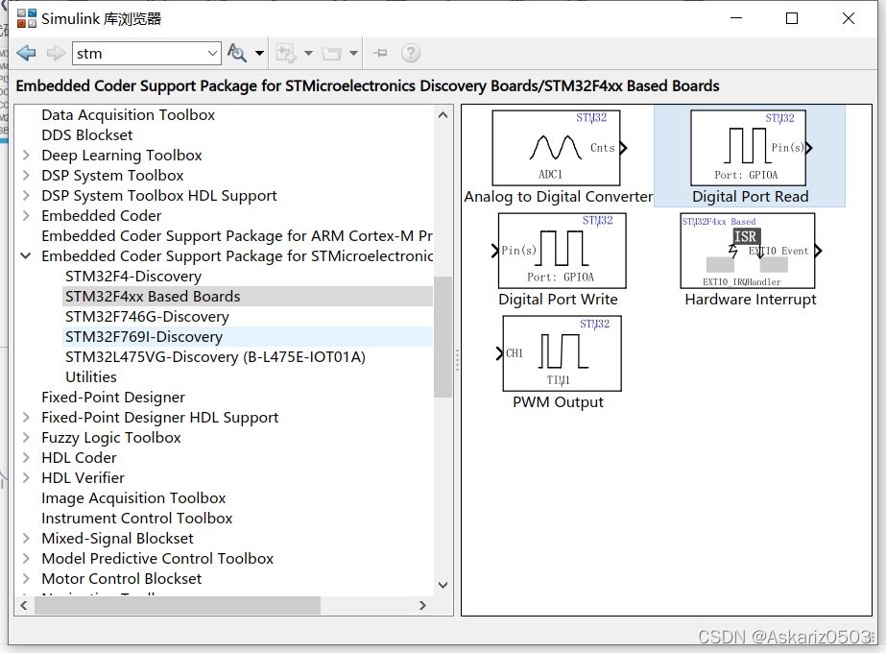
Task: Select the Utilities entry under the support package
Action: coord(91,376)
